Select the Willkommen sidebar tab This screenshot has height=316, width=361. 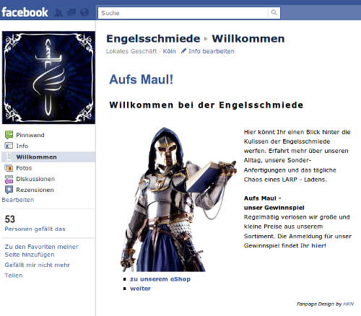48,157
